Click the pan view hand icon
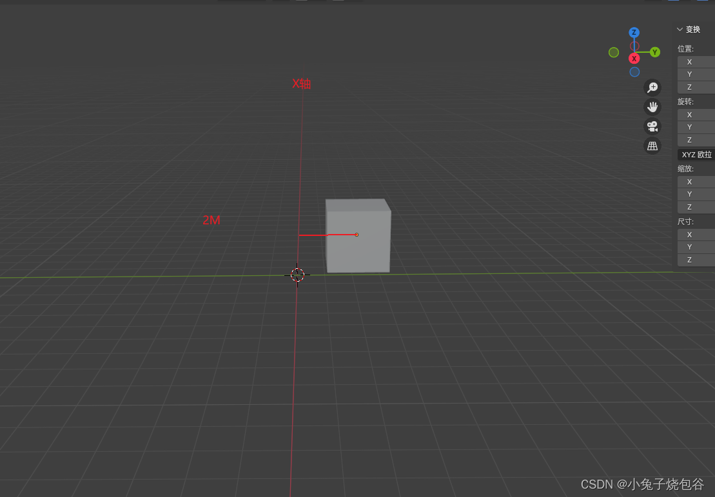The width and height of the screenshot is (715, 497). 652,107
